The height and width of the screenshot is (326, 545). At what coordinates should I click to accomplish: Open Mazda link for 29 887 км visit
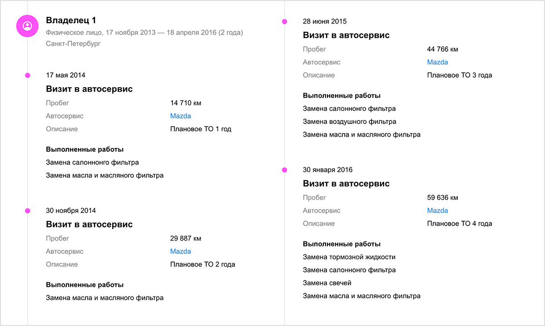[x=180, y=251]
